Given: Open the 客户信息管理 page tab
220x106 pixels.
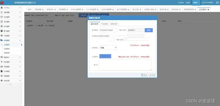Looking at the screenshot, I should coord(122,10).
